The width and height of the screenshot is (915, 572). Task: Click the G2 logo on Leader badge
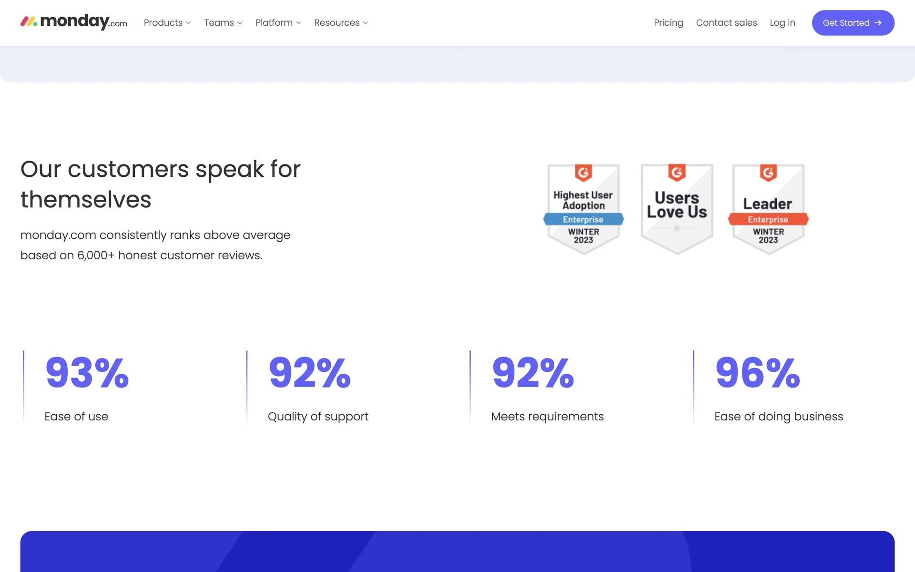click(768, 173)
